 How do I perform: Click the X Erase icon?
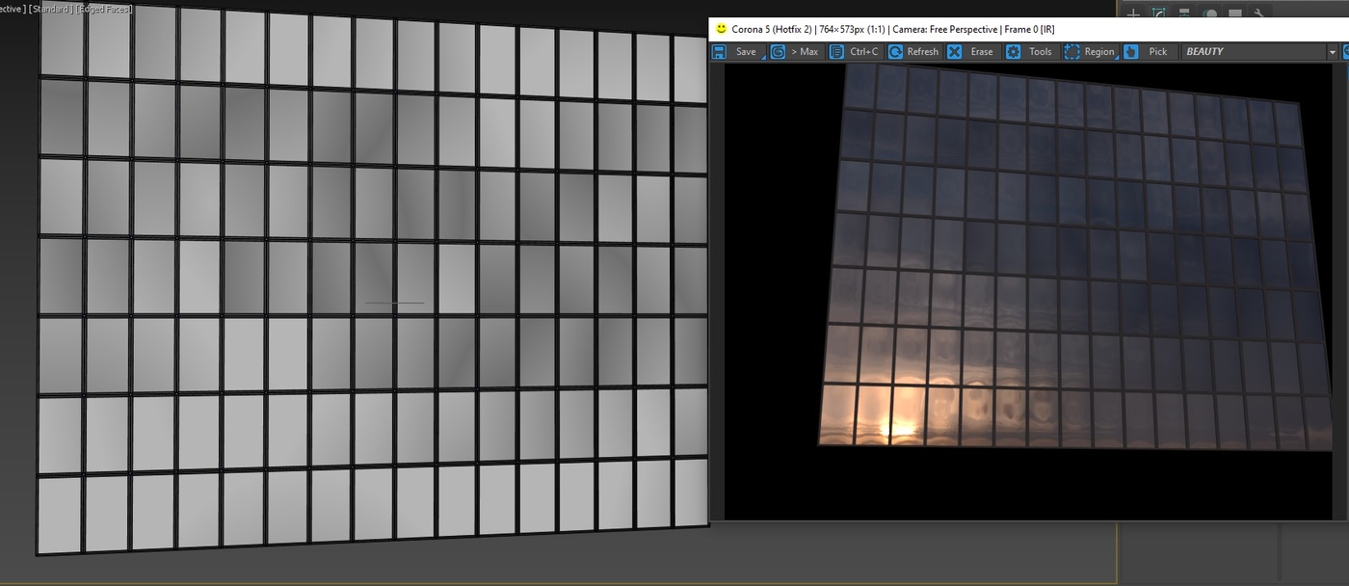pos(954,52)
